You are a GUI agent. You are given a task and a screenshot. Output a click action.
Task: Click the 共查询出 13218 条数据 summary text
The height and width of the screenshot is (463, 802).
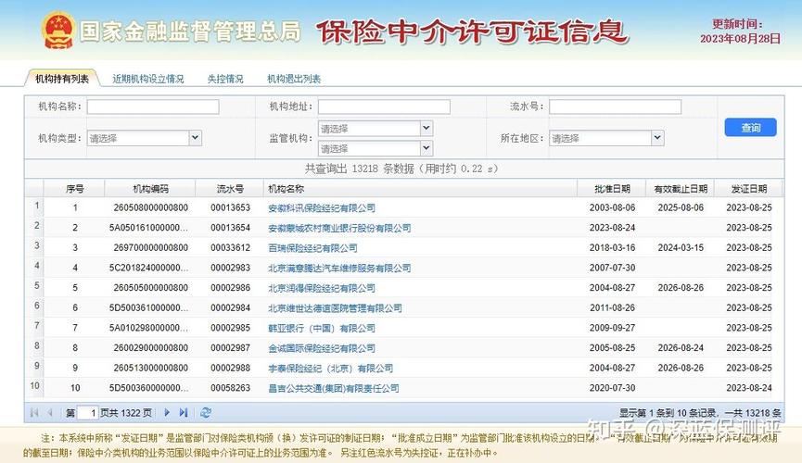(x=360, y=169)
